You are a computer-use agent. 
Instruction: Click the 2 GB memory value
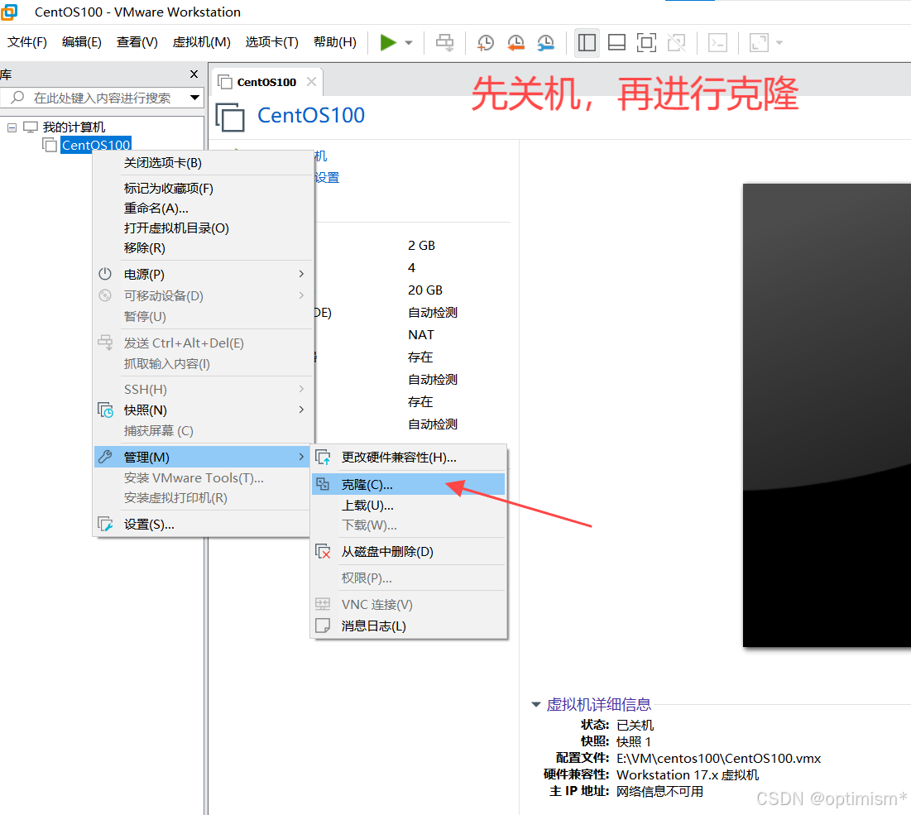(422, 246)
